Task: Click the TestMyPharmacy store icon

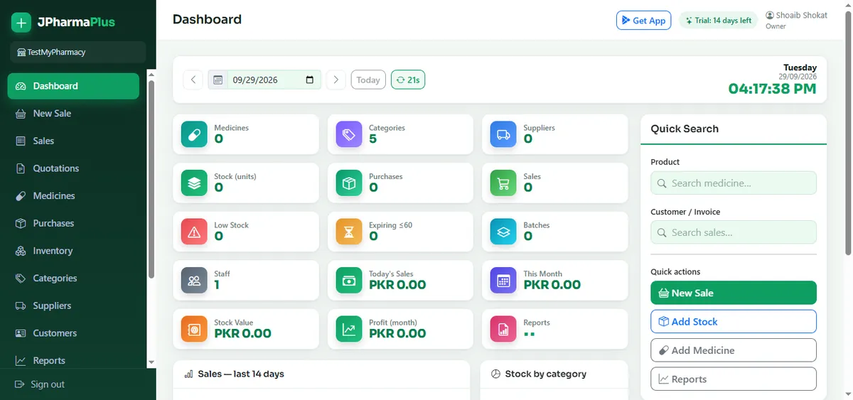Action: tap(21, 53)
